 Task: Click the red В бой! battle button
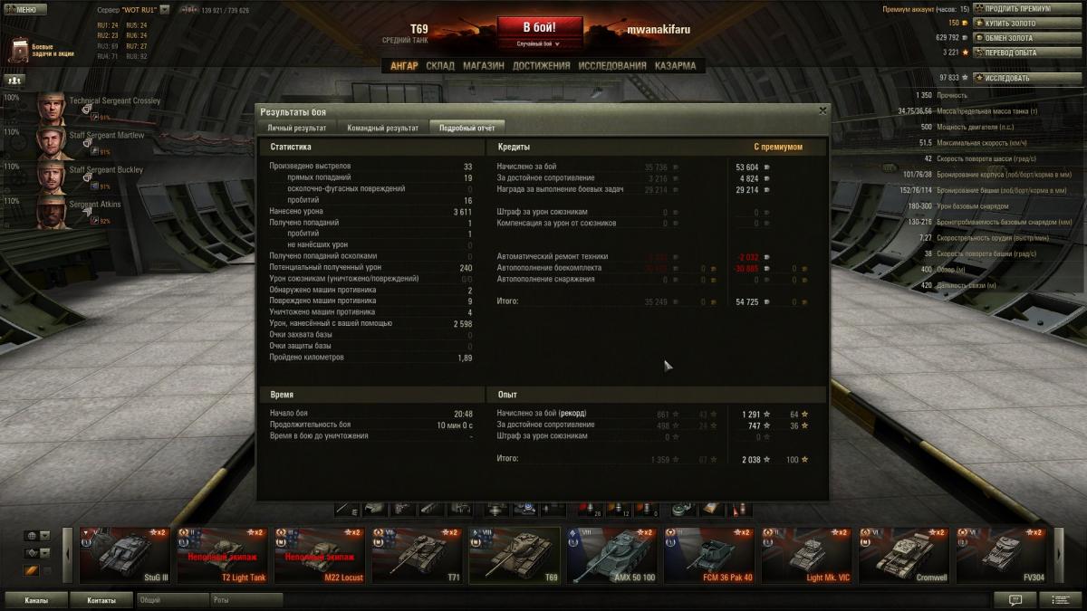[539, 27]
